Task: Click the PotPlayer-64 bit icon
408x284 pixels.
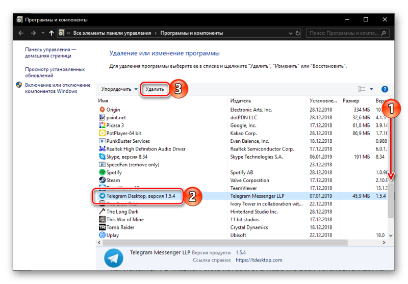Action: 102,133
